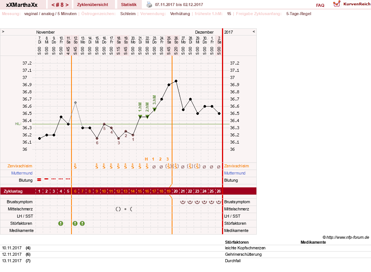Viewport: 371px width, 272px height.
Task: Click the Dezember month label
Action: 204,32
